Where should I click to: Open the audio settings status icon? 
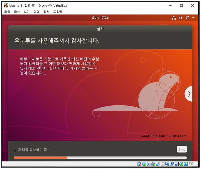[x=149, y=164]
